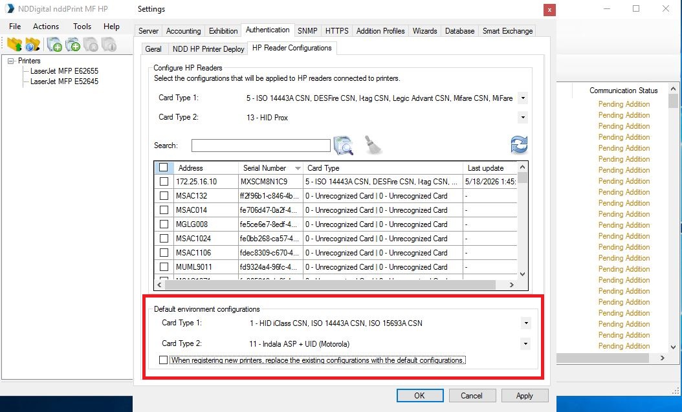Check the box for address 172.25.16.10
The height and width of the screenshot is (412, 682).
[164, 181]
